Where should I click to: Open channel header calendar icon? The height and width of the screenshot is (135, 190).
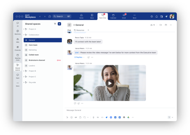(x=166, y=25)
